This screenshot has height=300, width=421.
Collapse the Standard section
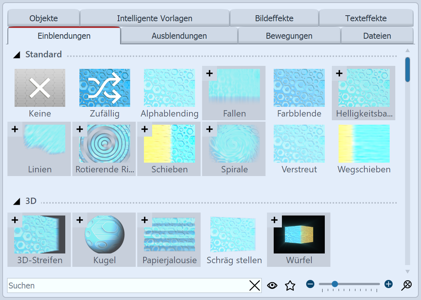16,55
